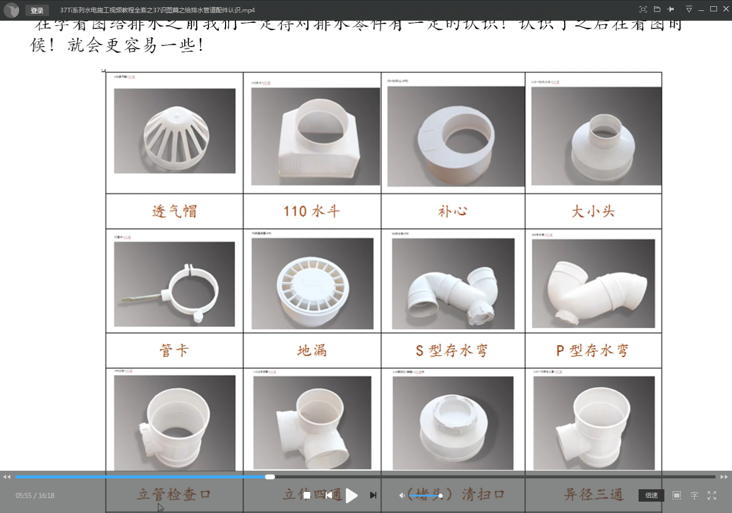Screen dimensions: 732x513
Task: Open subtitle settings 字 icon
Action: (x=694, y=495)
